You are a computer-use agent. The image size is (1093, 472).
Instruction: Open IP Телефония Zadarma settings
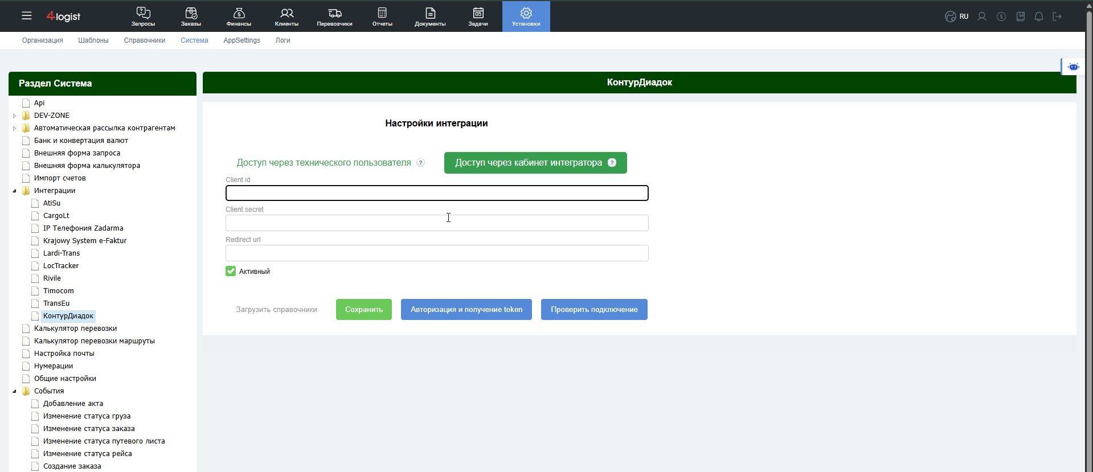tap(83, 228)
